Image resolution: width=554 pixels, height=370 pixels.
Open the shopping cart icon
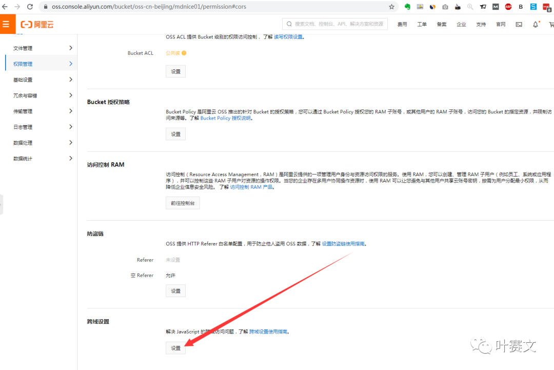point(551,25)
